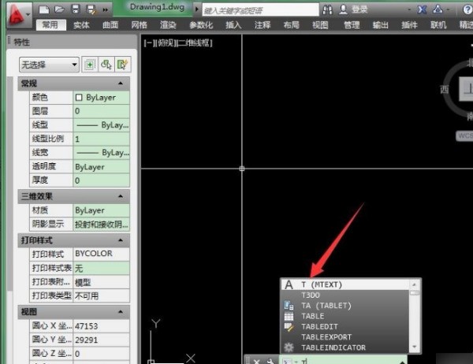
Task: Choose TABLEINDICATOR from the command suggestions
Action: [345, 347]
